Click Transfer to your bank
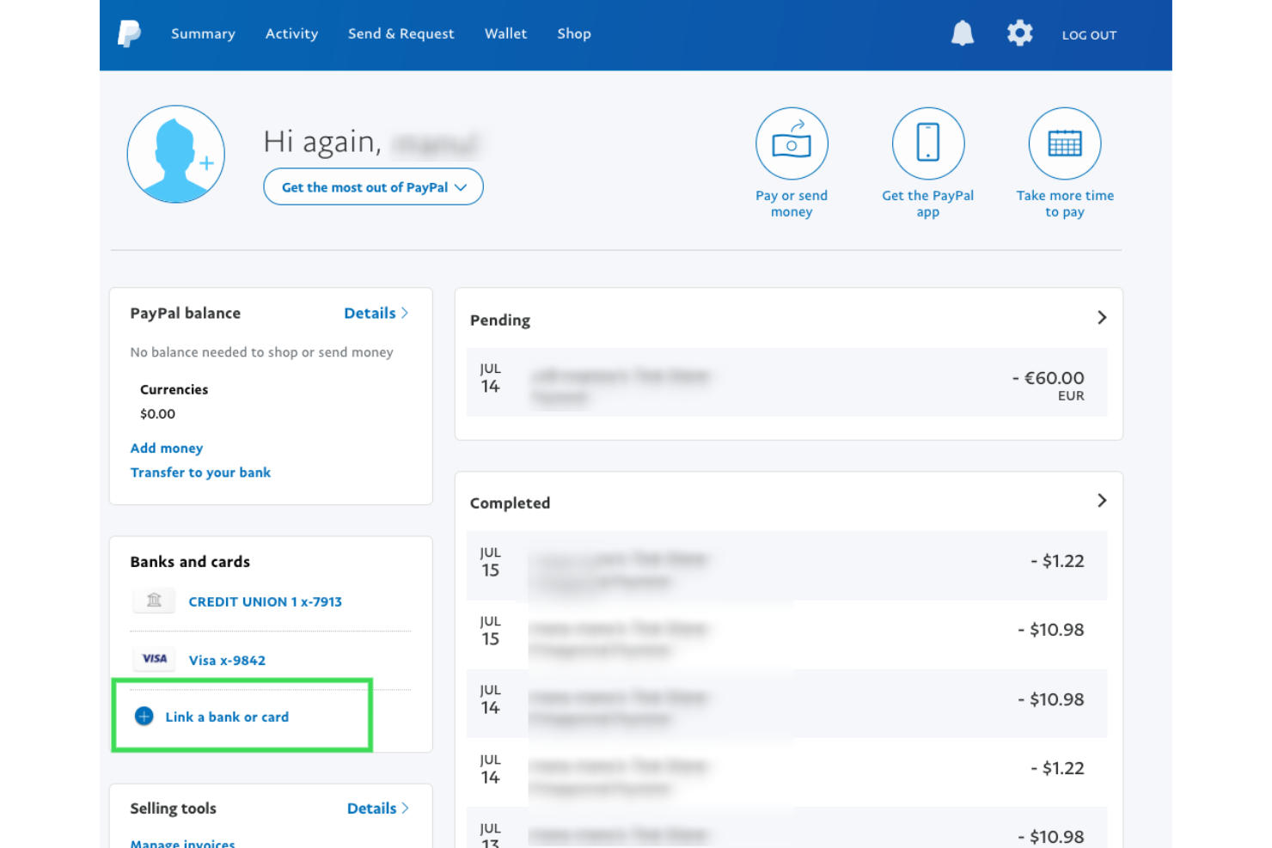Viewport: 1272px width, 848px height. (x=200, y=472)
